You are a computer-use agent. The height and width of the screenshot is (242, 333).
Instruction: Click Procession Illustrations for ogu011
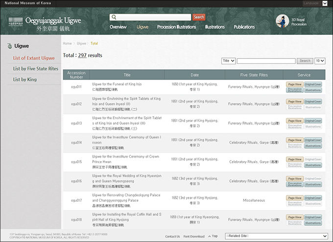pyautogui.click(x=295, y=90)
